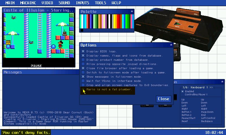Toggle Show messages in fullscreen mode
Viewport: 226px width, 135px height.
click(83, 76)
